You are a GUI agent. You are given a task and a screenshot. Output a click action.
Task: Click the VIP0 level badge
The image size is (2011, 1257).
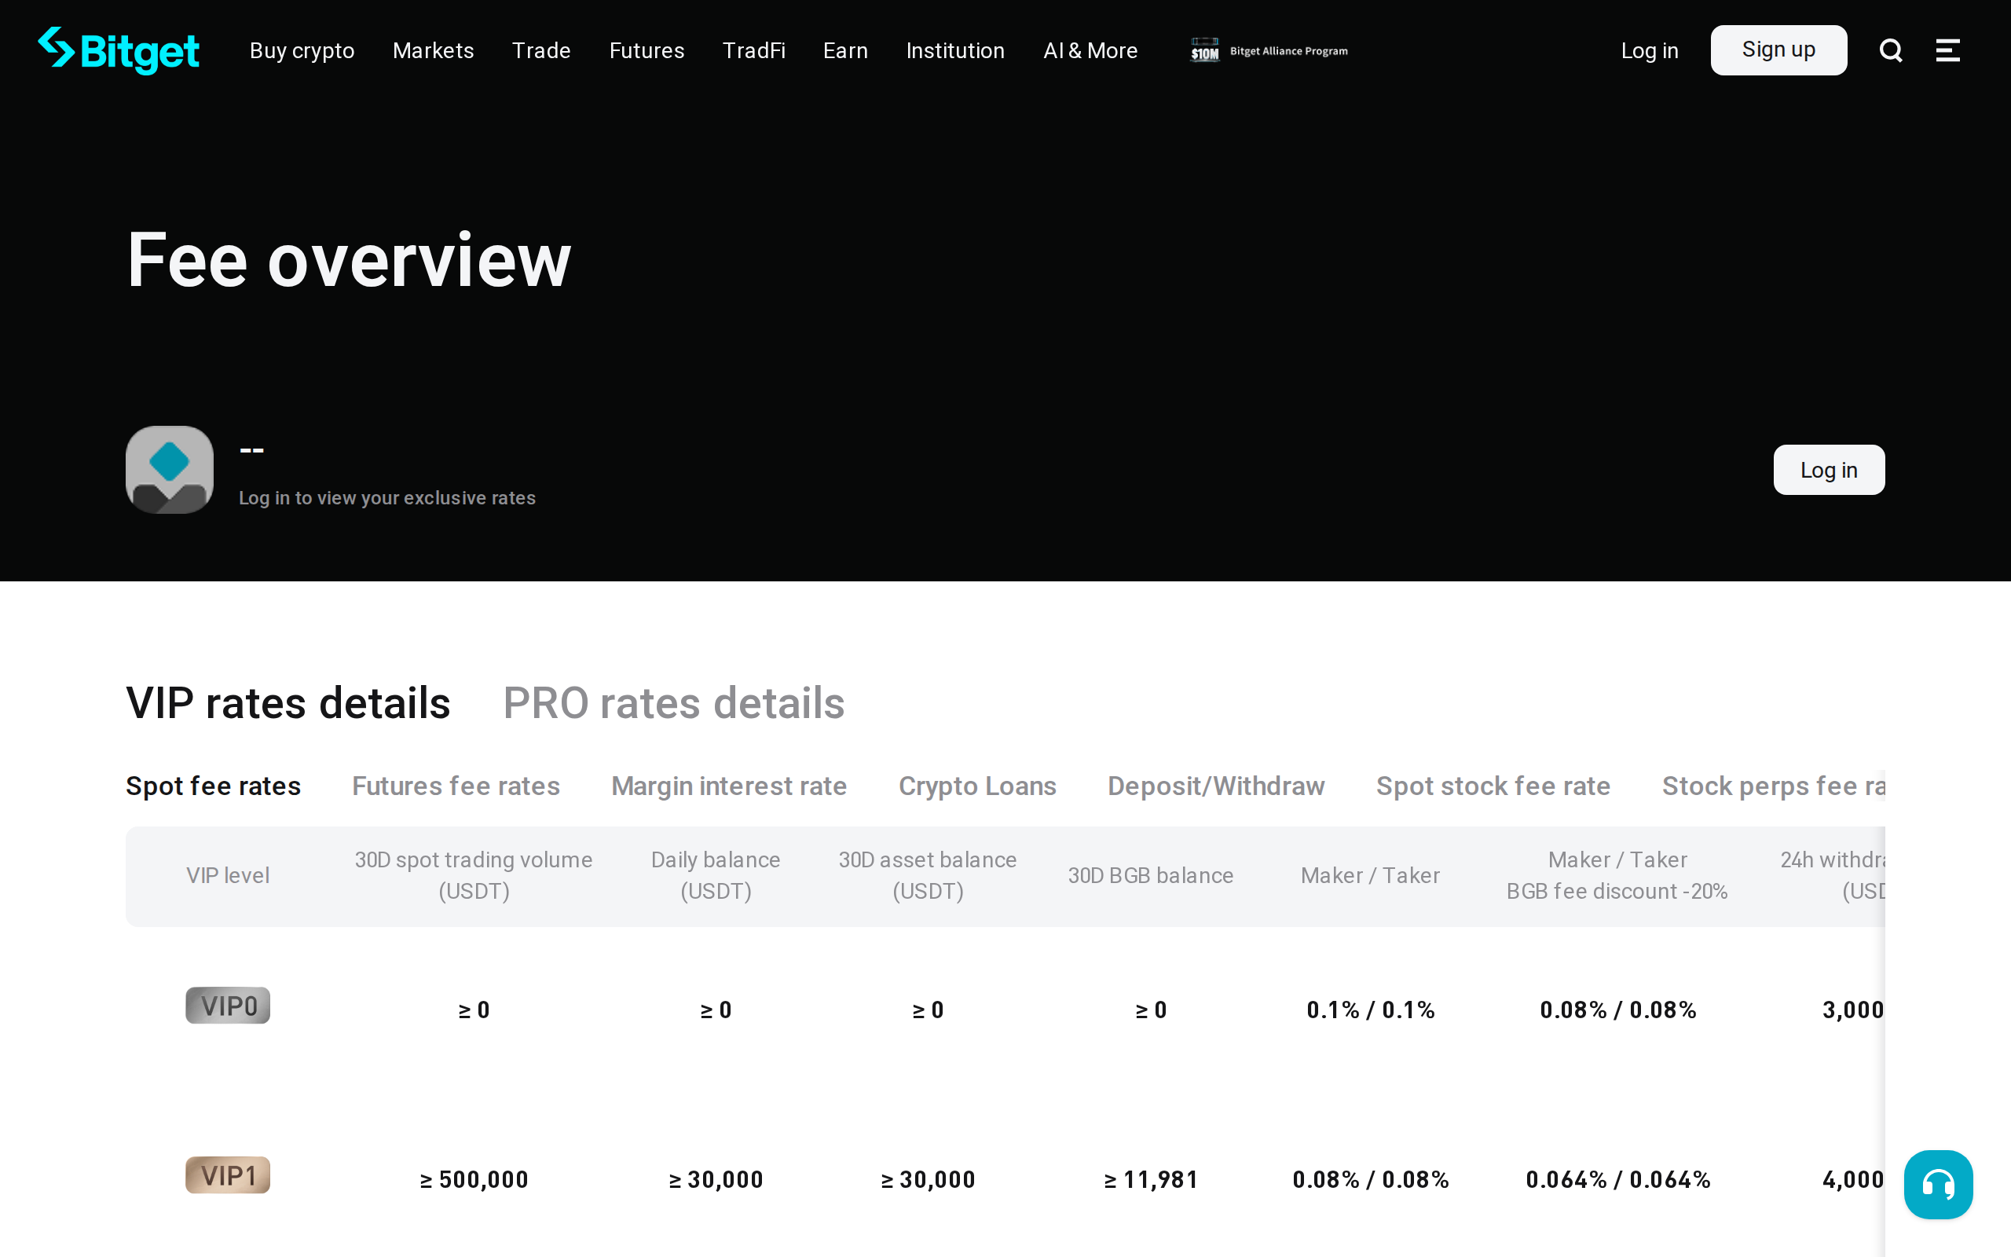click(x=228, y=1005)
